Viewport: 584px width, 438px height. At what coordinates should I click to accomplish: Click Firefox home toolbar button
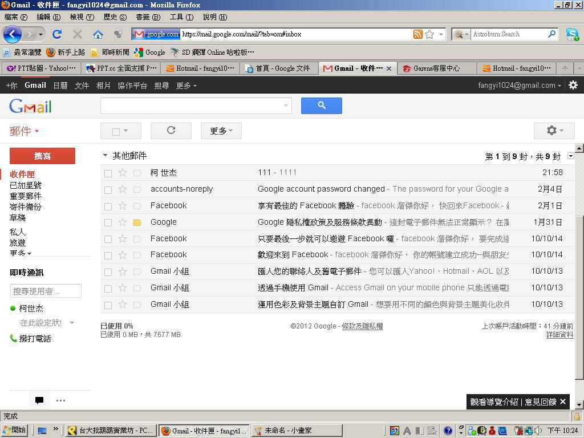(x=98, y=34)
